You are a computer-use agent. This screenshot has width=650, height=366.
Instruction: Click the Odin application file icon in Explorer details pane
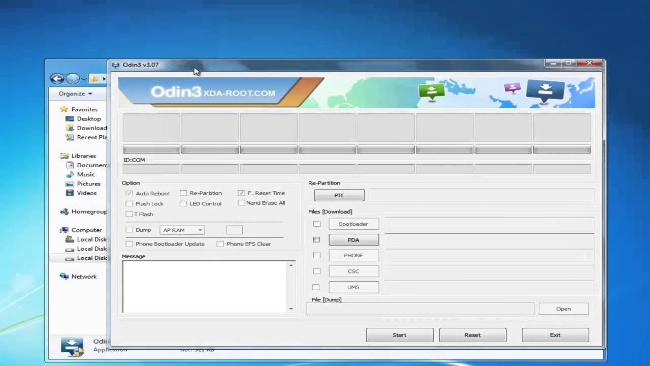coord(72,346)
